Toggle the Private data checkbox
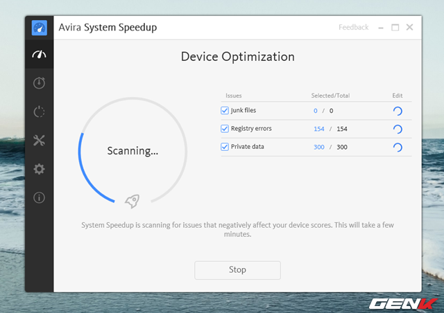The width and height of the screenshot is (444, 313). pyautogui.click(x=225, y=147)
